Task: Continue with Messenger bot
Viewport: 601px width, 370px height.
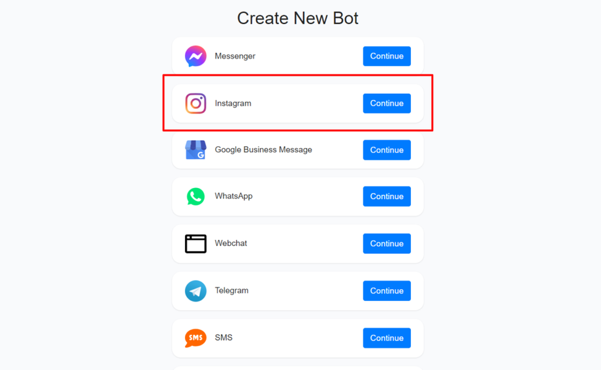Action: click(387, 56)
